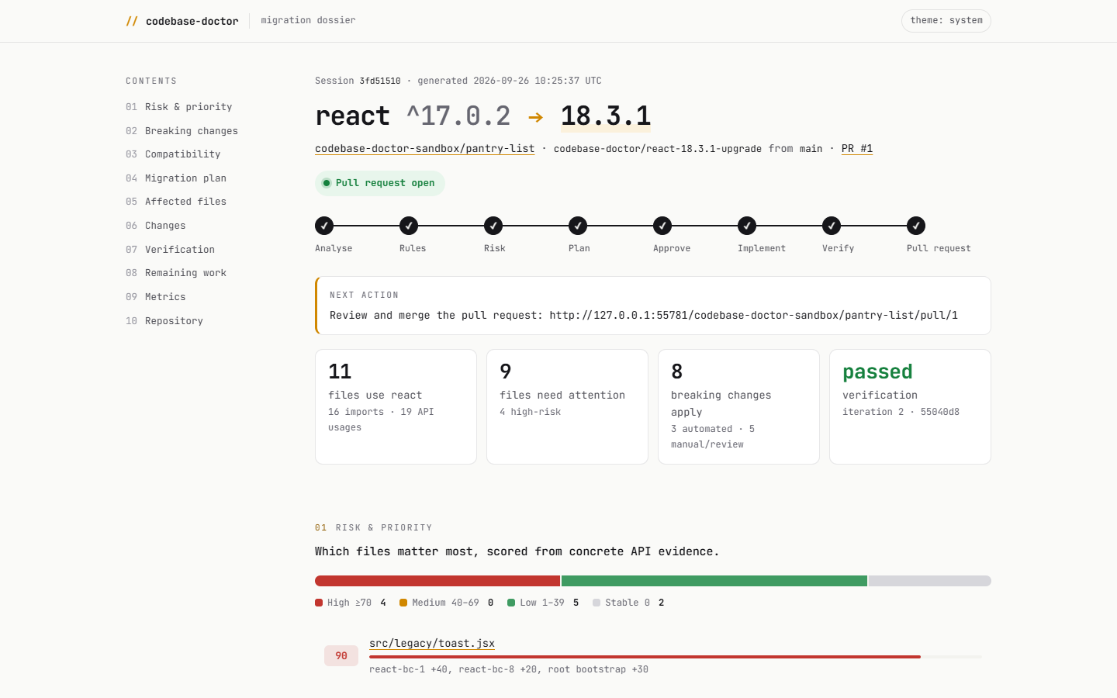1117x698 pixels.
Task: Click the Approve step checkmark circle
Action: pyautogui.click(x=662, y=226)
